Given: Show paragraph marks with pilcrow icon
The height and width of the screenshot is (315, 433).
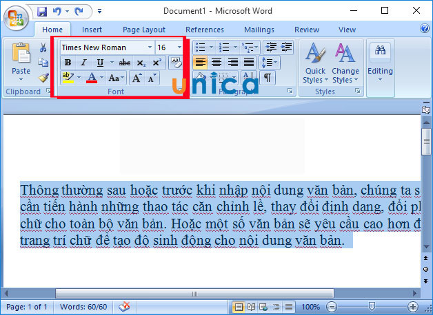Looking at the screenshot, I should (x=267, y=78).
